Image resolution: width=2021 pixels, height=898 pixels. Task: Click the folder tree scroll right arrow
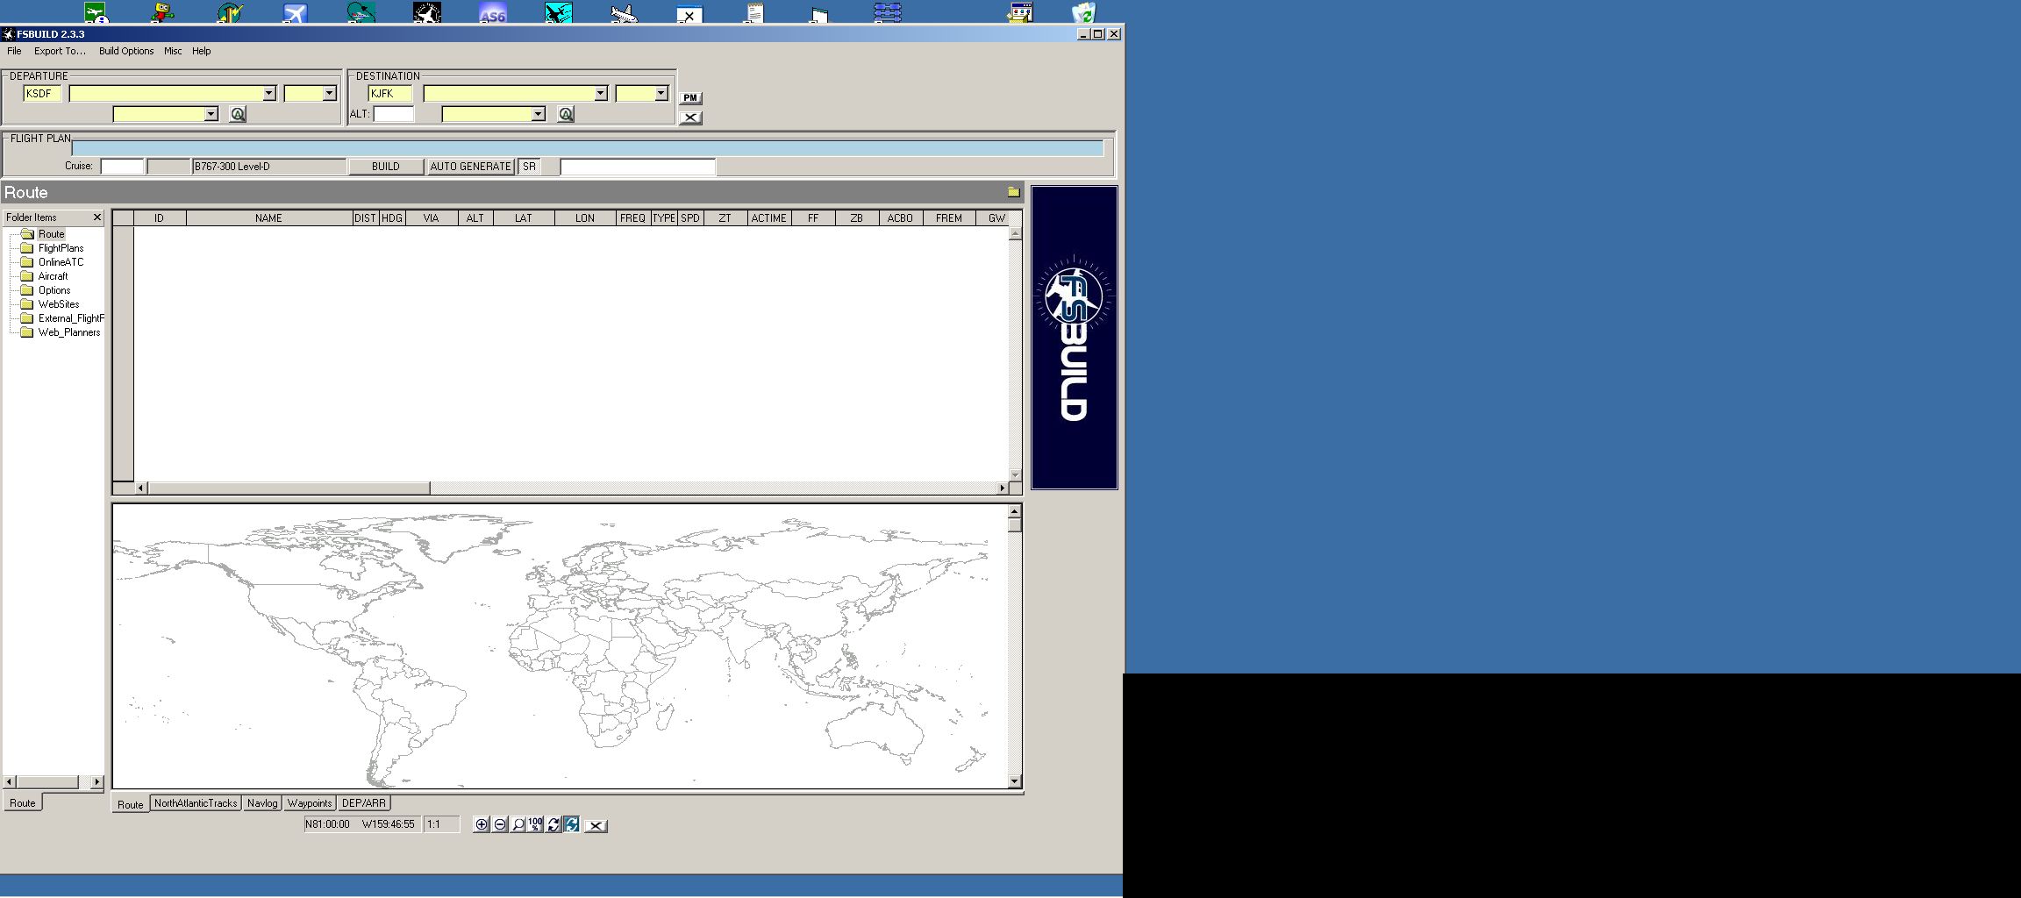pos(97,781)
